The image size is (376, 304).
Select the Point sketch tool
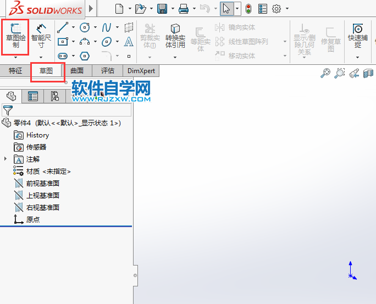pos(129,56)
